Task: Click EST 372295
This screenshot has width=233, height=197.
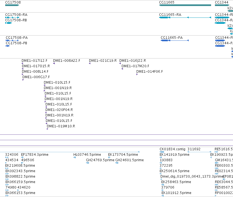Action: (160, 168)
